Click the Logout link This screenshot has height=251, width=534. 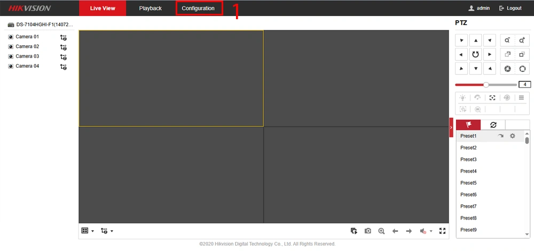[x=510, y=9]
